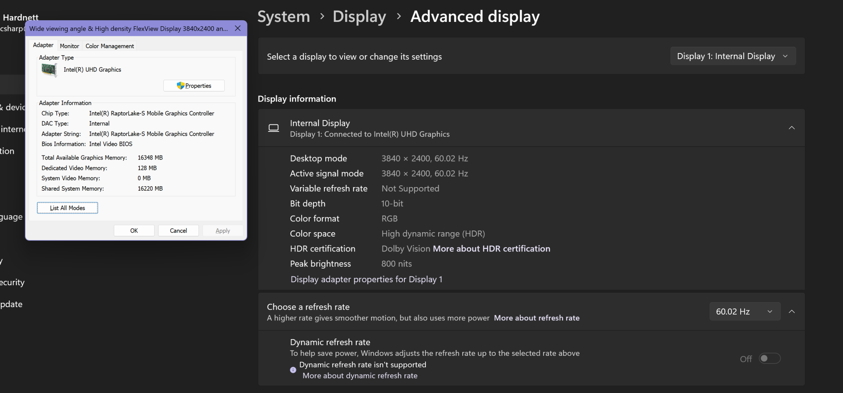
Task: Collapse the Internal Display information section
Action: (792, 128)
